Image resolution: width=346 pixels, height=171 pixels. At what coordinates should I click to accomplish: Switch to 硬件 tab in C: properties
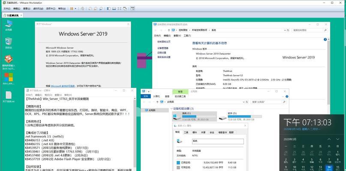point(195,132)
